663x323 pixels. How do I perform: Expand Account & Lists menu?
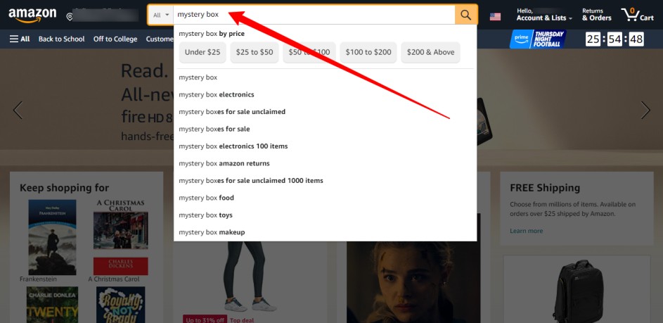coord(544,15)
